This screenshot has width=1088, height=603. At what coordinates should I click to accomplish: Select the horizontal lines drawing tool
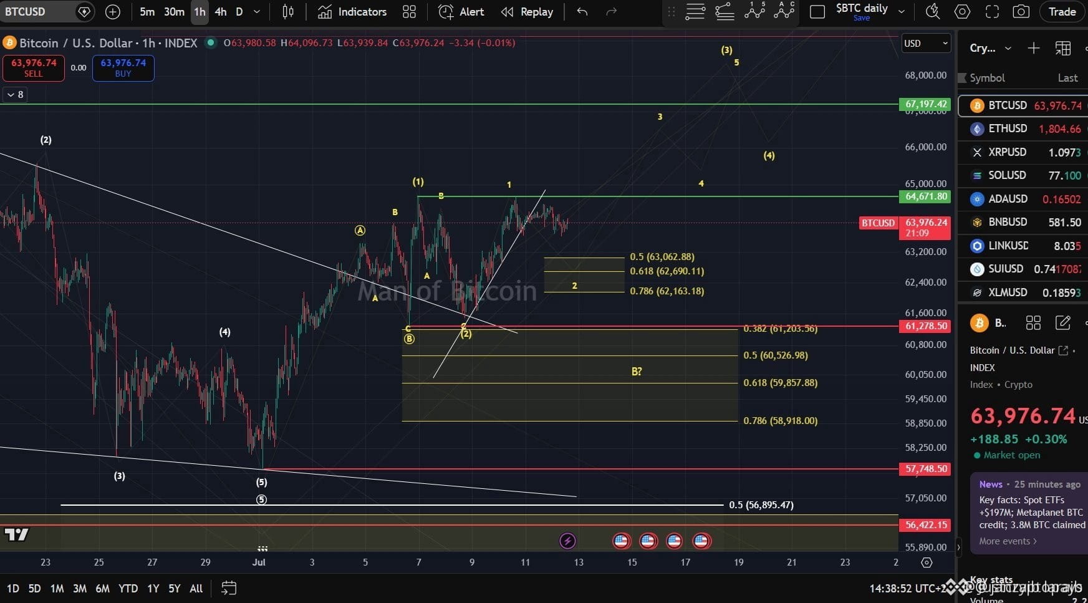coord(695,12)
